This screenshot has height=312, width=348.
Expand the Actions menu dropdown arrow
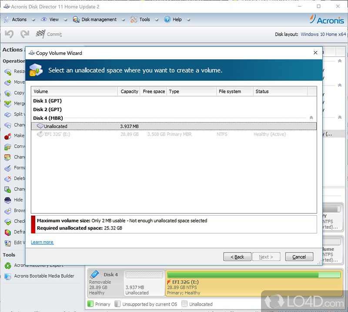[33, 20]
